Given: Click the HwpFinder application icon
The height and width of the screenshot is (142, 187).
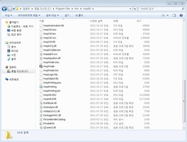Looking at the screenshot, I should click(41, 66).
